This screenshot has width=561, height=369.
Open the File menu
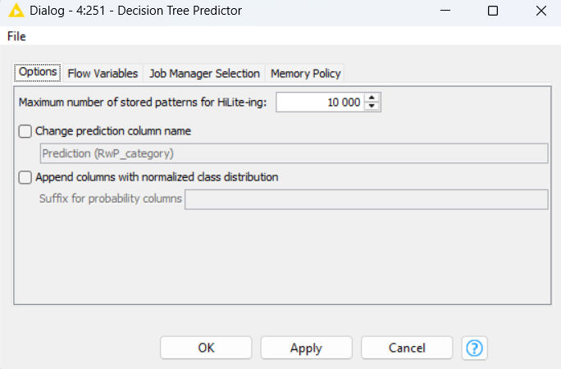(16, 36)
